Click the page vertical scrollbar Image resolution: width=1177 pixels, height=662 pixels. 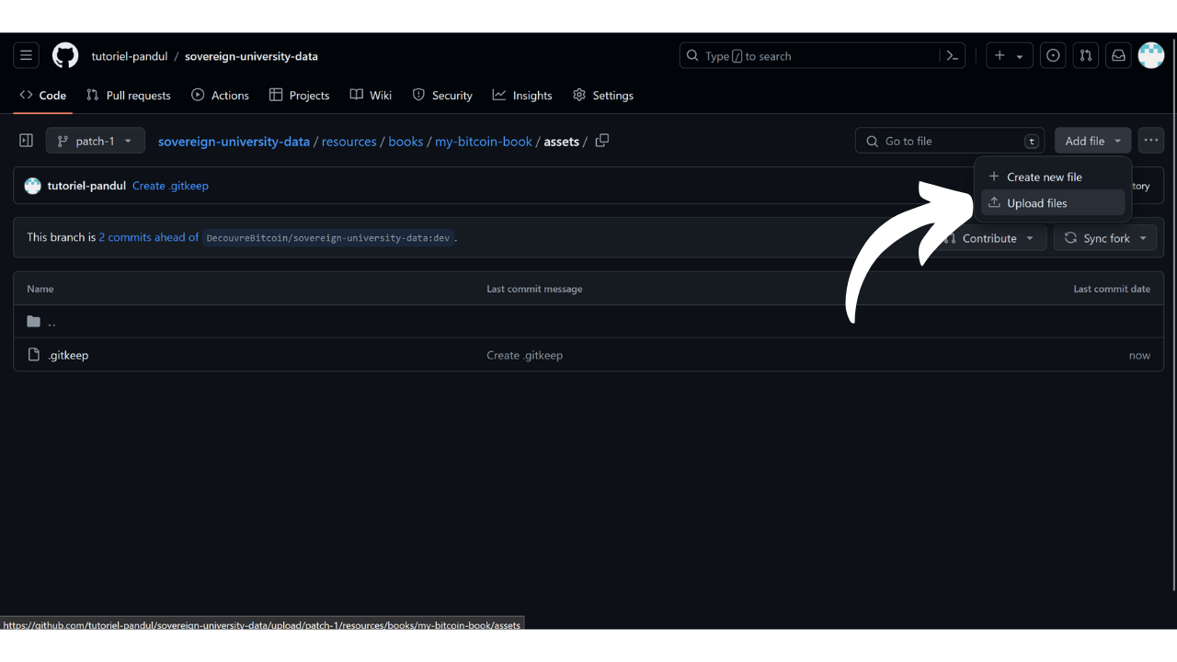(1172, 313)
